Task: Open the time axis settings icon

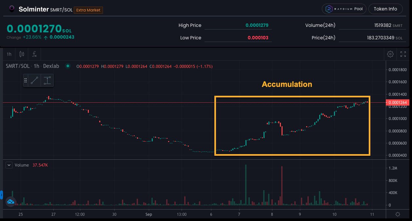Action: 398,214
